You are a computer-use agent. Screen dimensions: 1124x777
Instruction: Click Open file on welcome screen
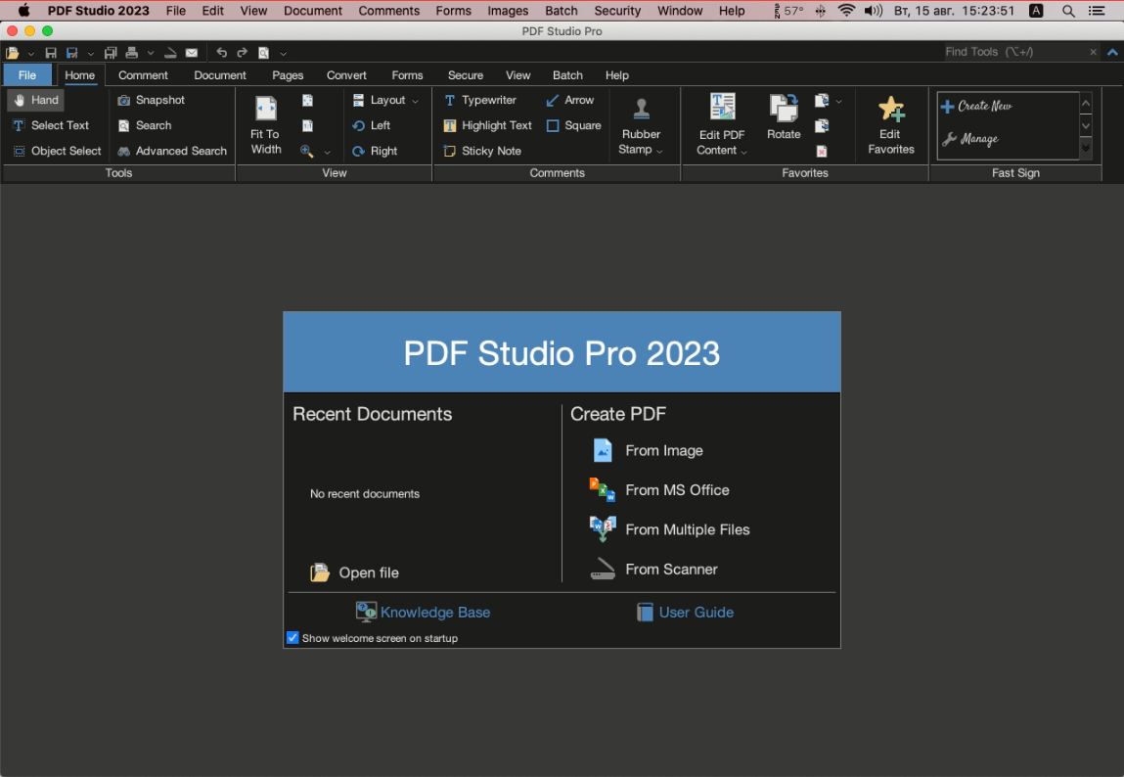point(355,572)
